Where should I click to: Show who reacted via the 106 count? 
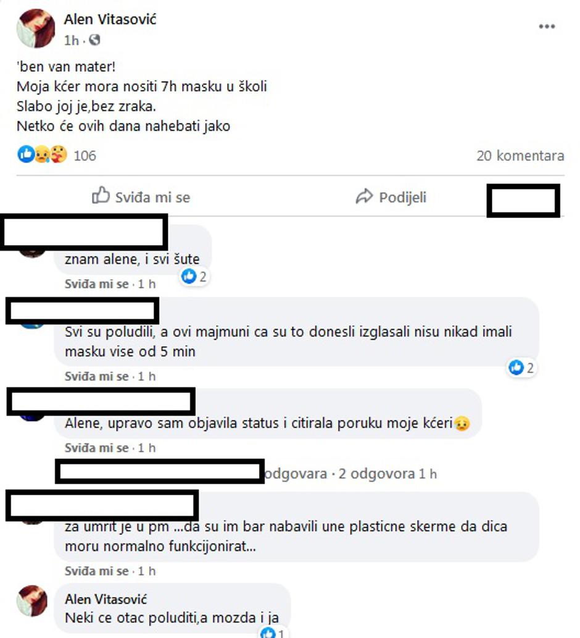(x=85, y=156)
